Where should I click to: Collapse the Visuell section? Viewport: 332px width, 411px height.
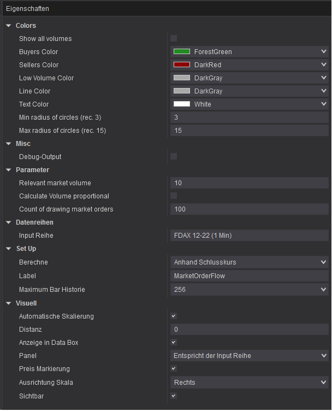(x=9, y=303)
